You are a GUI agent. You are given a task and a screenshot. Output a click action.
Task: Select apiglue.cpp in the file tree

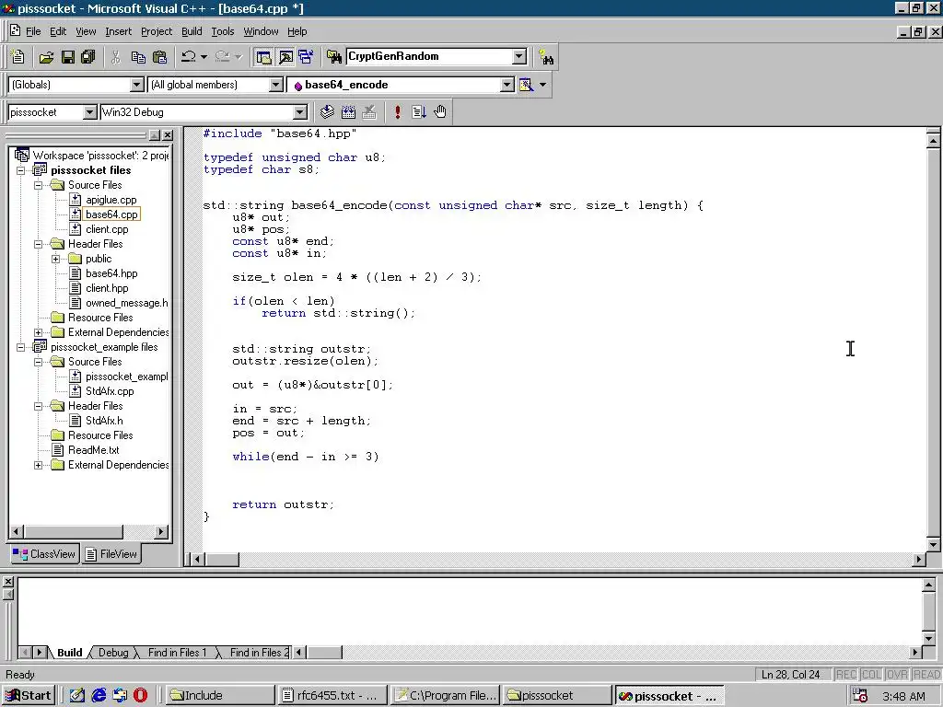click(x=111, y=200)
